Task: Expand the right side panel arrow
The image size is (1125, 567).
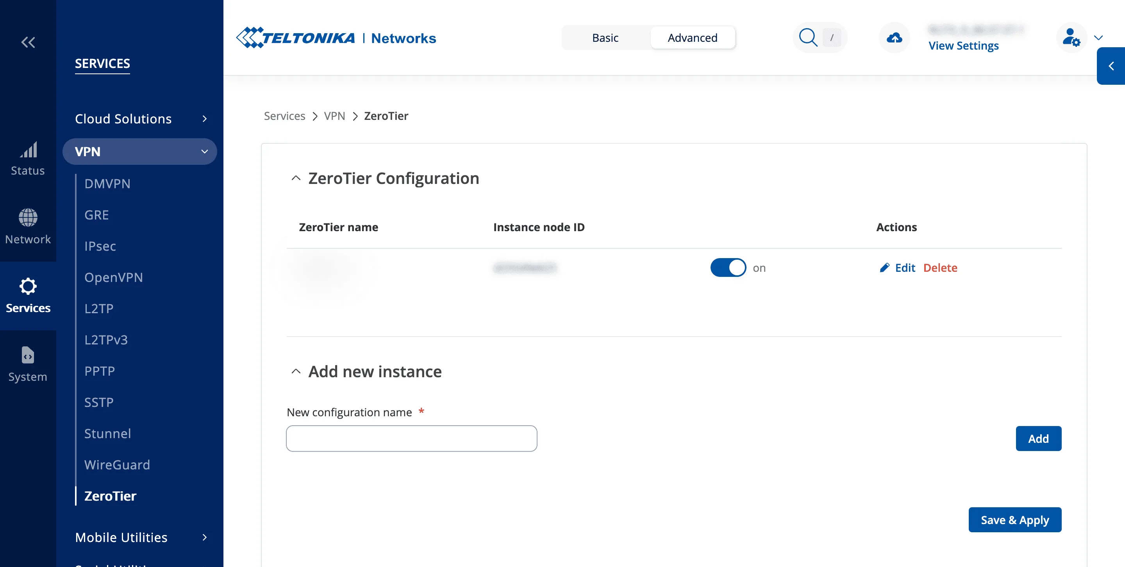Action: tap(1111, 66)
